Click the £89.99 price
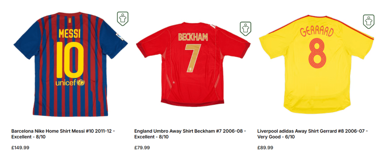389x153 pixels. pyautogui.click(x=265, y=148)
